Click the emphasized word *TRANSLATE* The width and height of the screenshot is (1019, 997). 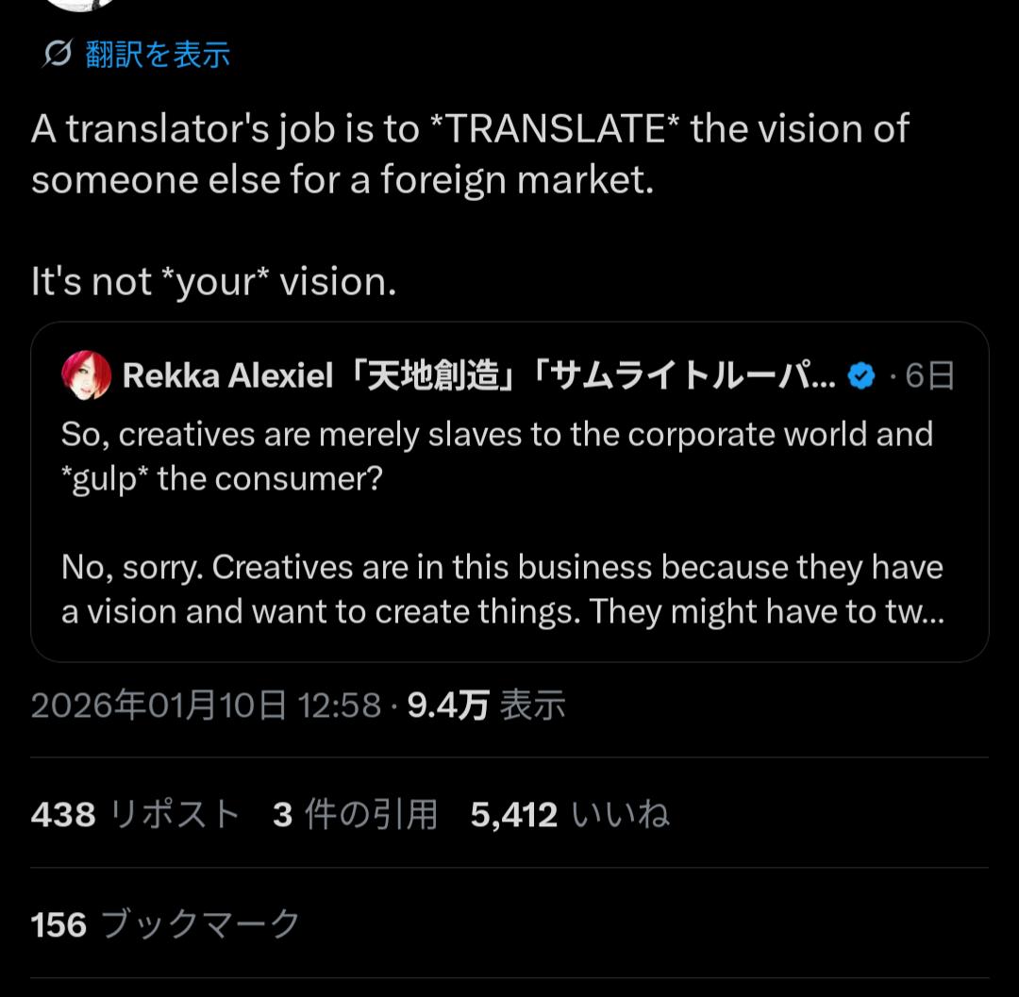coord(555,128)
